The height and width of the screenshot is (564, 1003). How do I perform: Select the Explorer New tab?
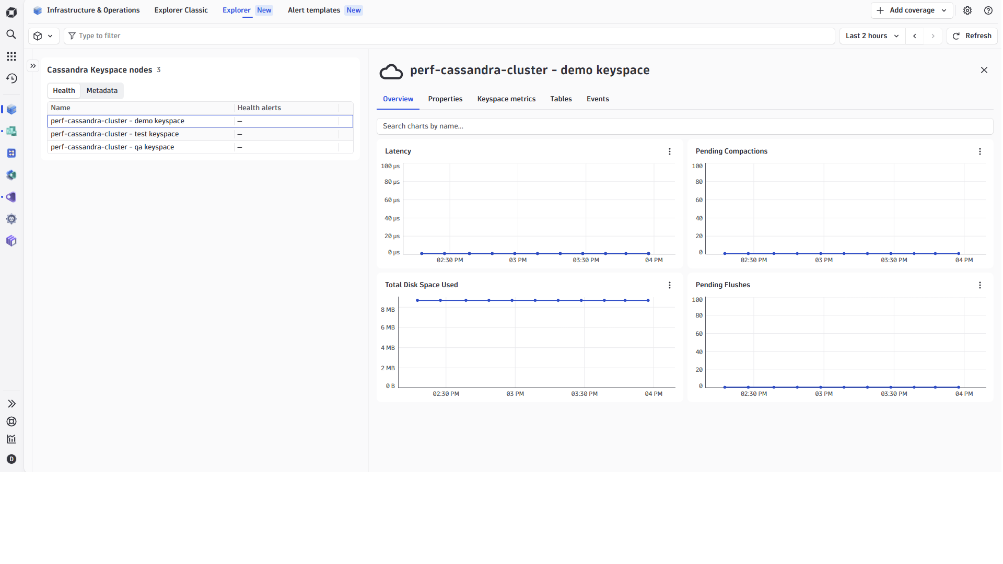click(x=247, y=10)
